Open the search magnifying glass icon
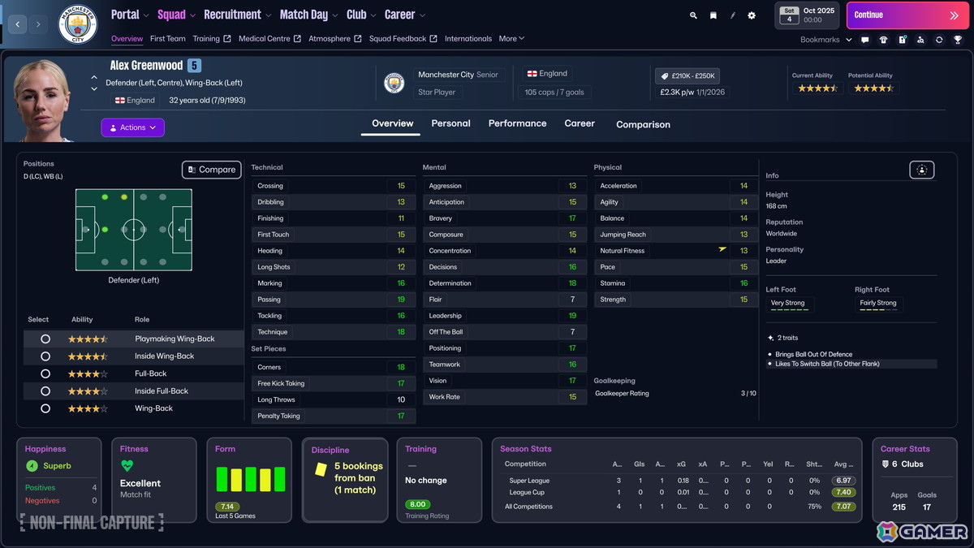974x548 pixels. [x=693, y=15]
